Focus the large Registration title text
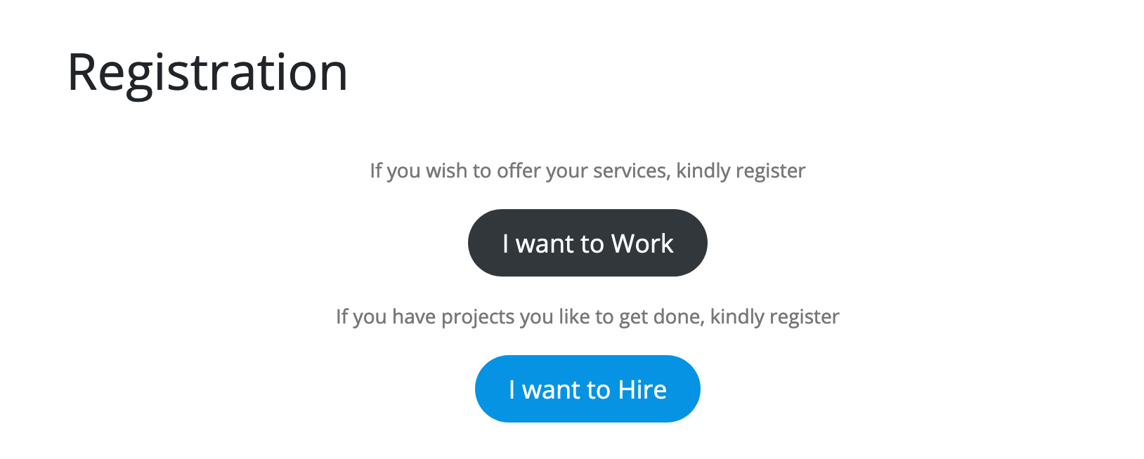 click(207, 74)
